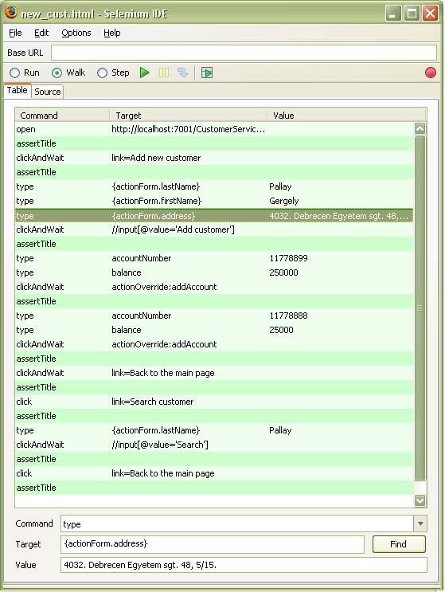Select the Walk radio button
Viewport: 445px width, 592px height.
(57, 73)
